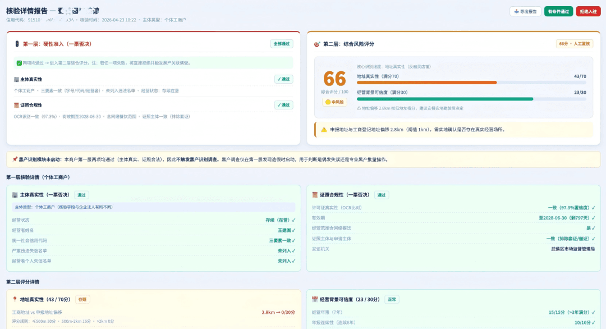
Task: Click 43/70 score value
Action: coord(580,76)
